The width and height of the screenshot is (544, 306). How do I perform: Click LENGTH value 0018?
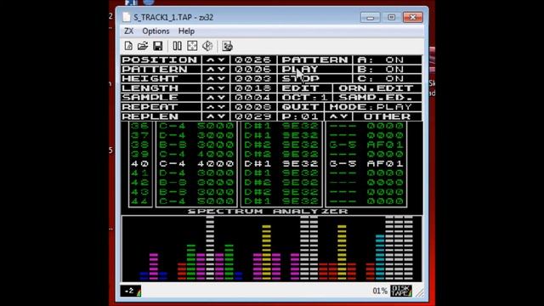253,88
